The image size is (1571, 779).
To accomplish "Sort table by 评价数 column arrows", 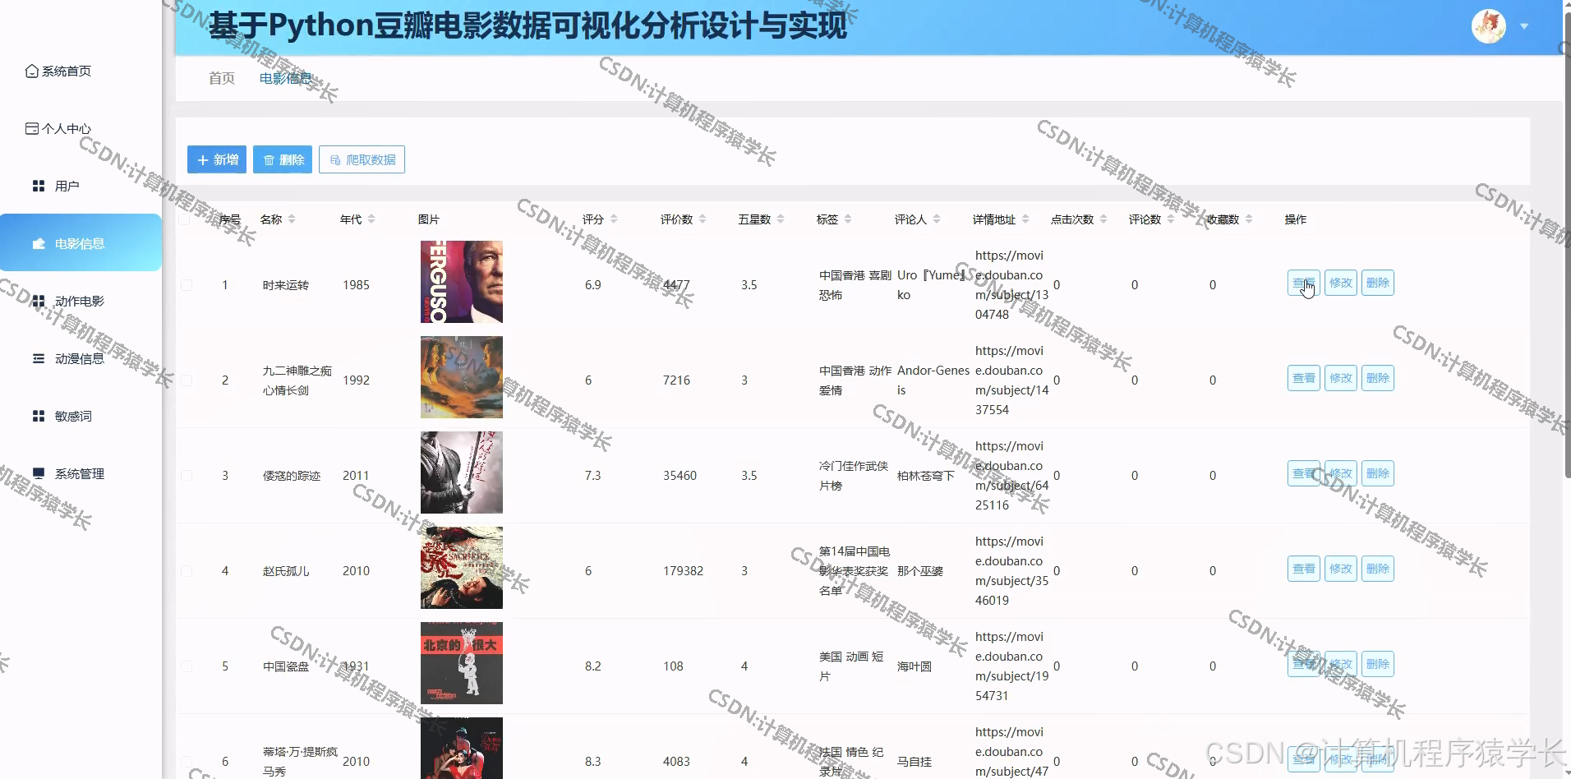I will pyautogui.click(x=703, y=219).
